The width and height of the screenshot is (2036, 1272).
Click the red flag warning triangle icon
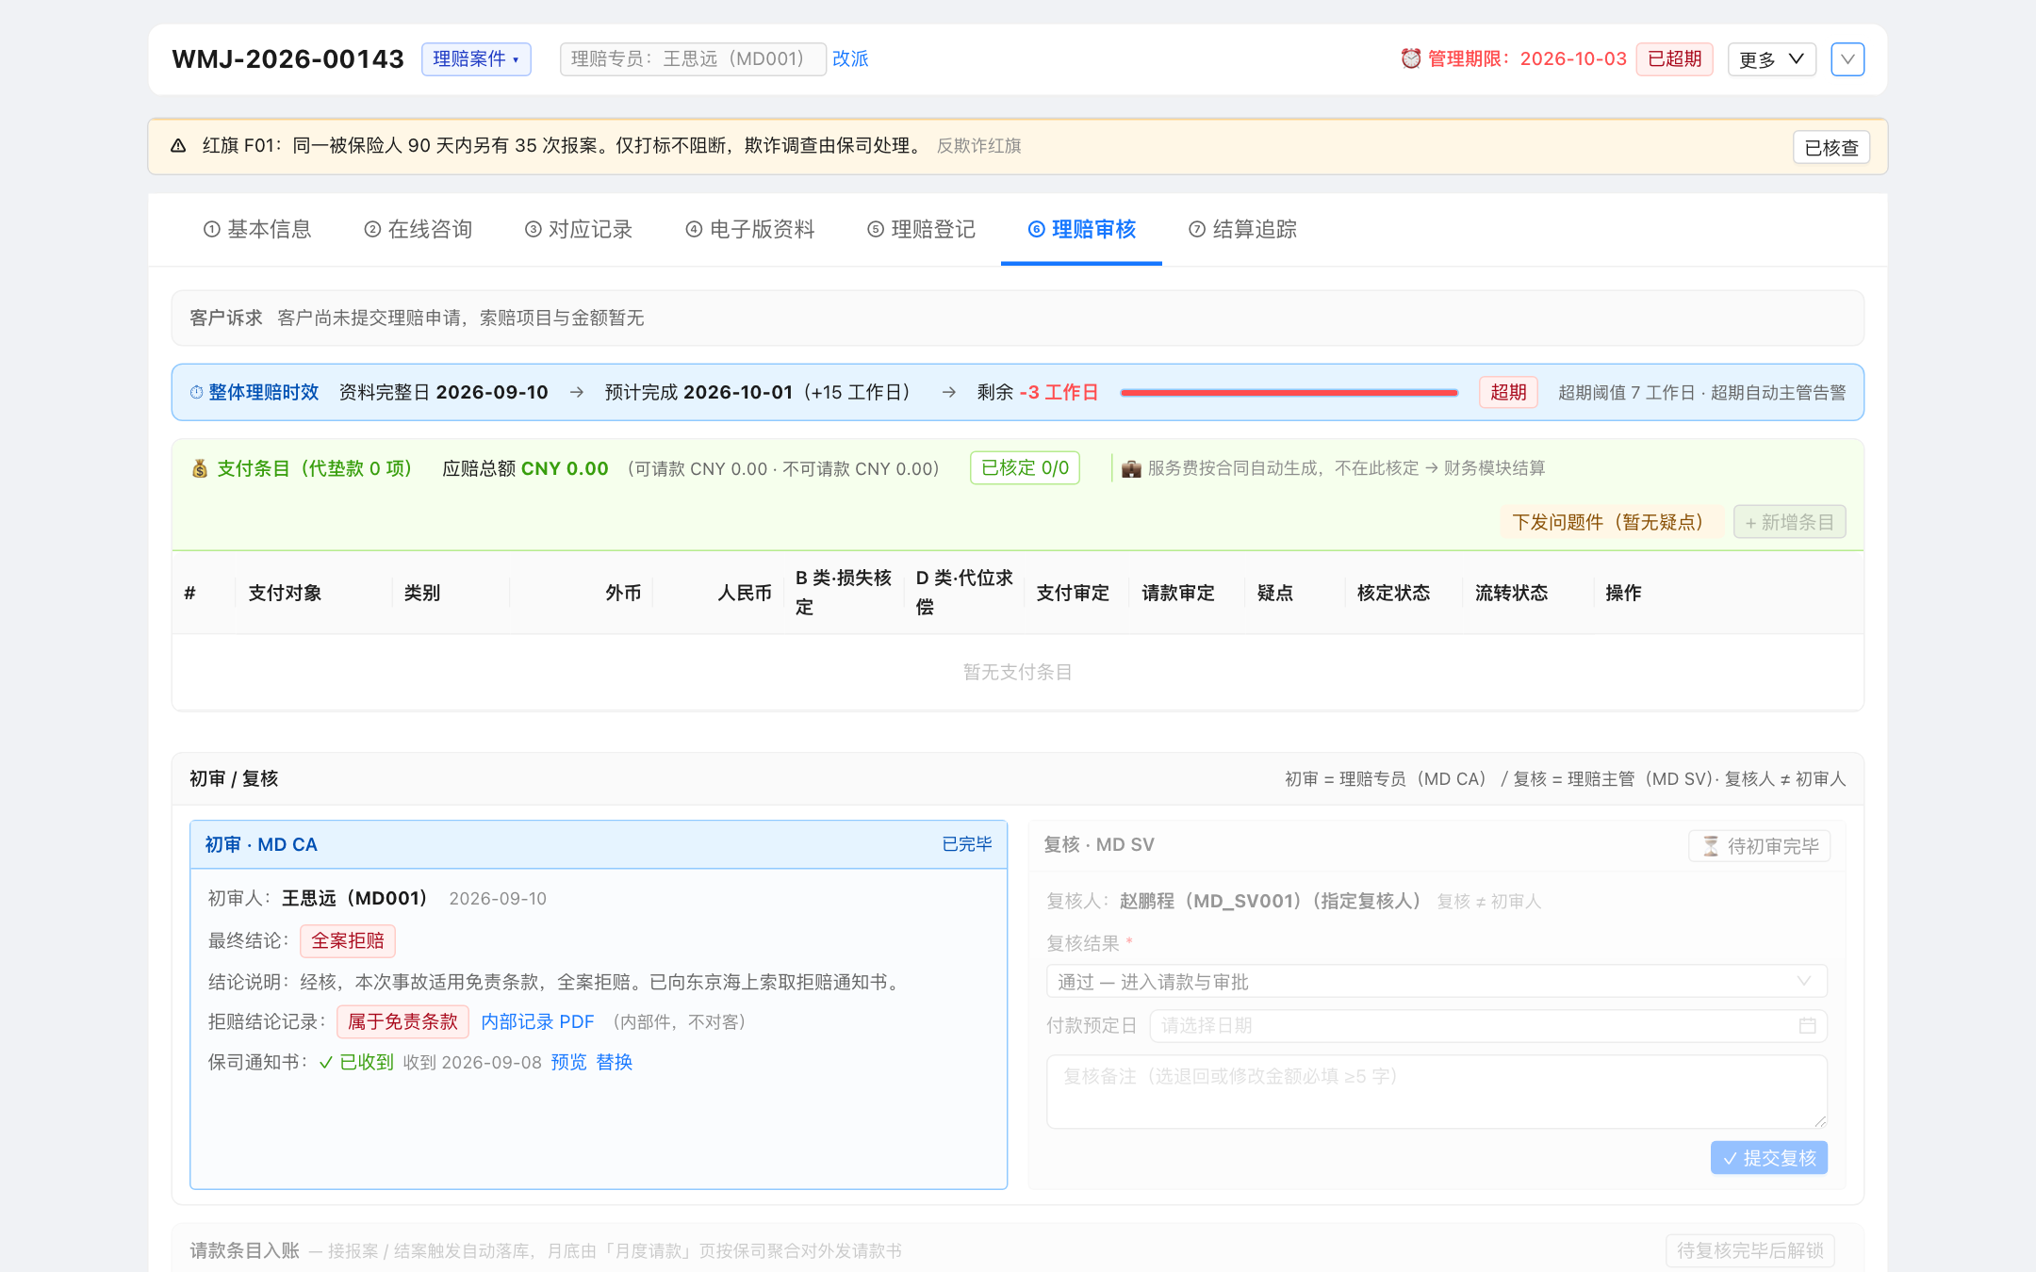tap(178, 145)
